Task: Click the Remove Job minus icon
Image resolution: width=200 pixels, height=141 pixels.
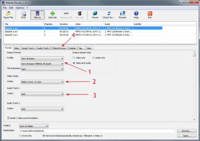Action: click(x=66, y=13)
